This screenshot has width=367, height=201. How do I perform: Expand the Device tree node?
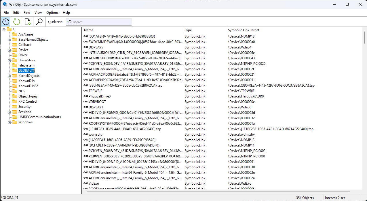[x=9, y=50]
